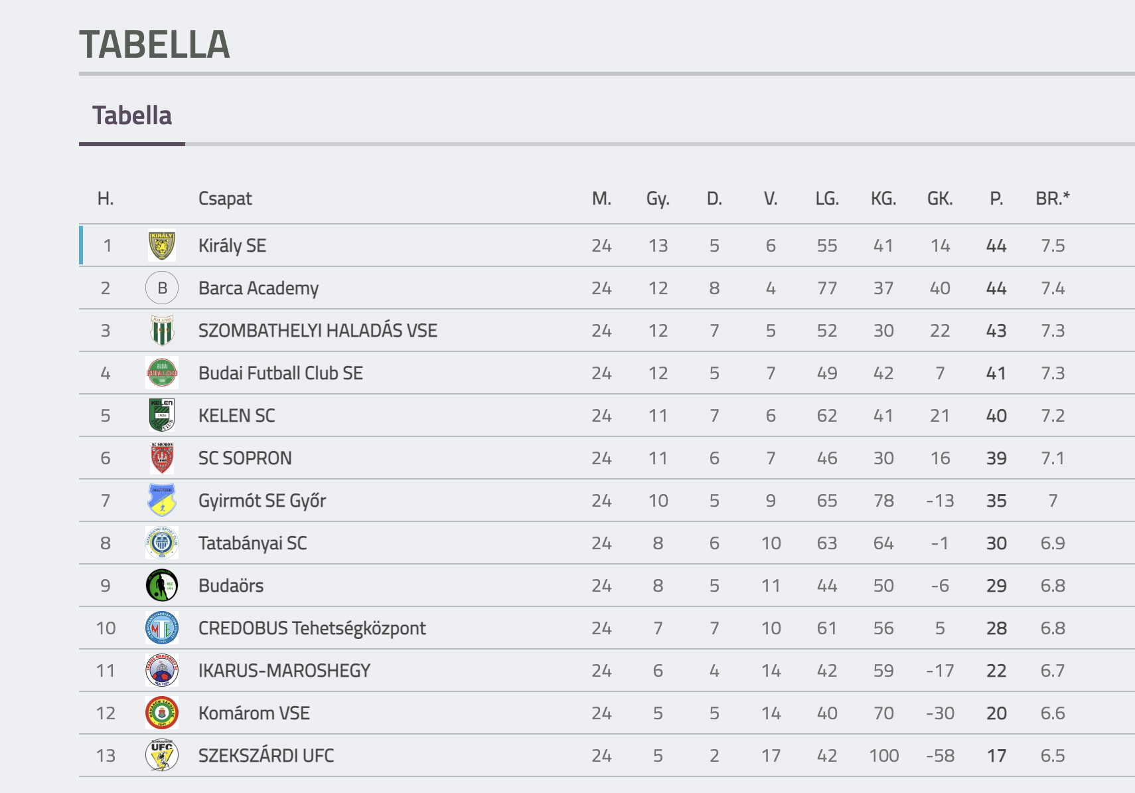Click the Szombathelyi Haladás VSE crest
This screenshot has width=1135, height=793.
[x=162, y=331]
